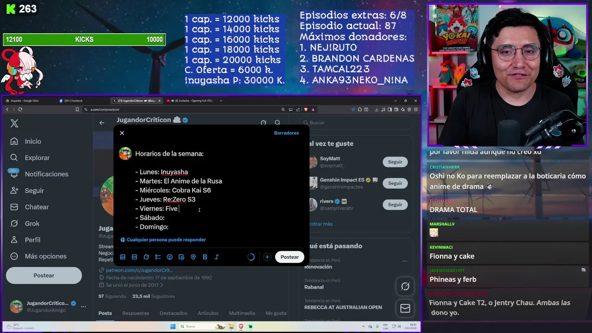Click Postear in the compose dialog
The width and height of the screenshot is (592, 333).
290,257
